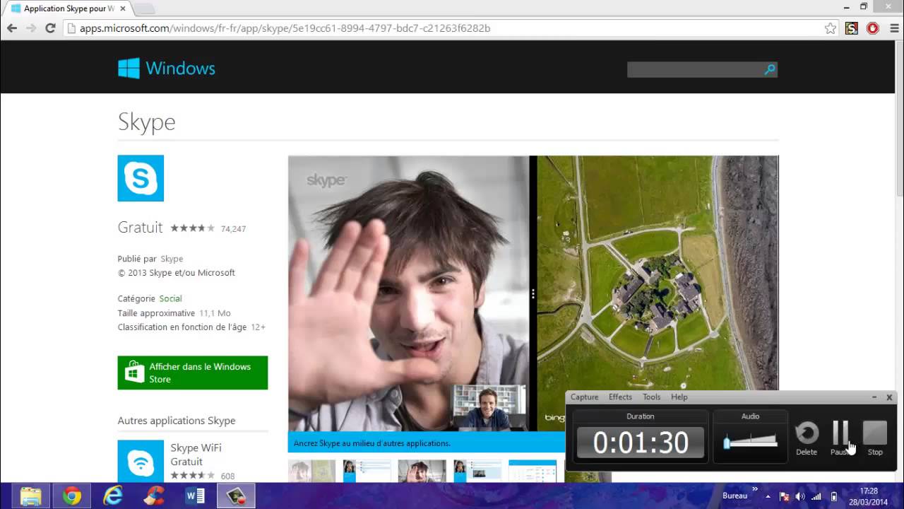
Task: Click Chrome icon in the taskbar
Action: pos(71,496)
